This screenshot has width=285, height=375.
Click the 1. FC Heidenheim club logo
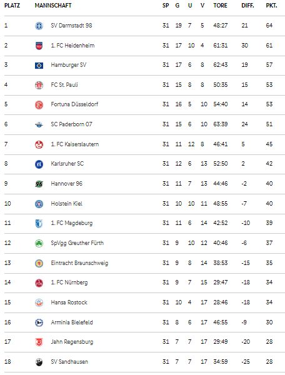[x=39, y=46]
